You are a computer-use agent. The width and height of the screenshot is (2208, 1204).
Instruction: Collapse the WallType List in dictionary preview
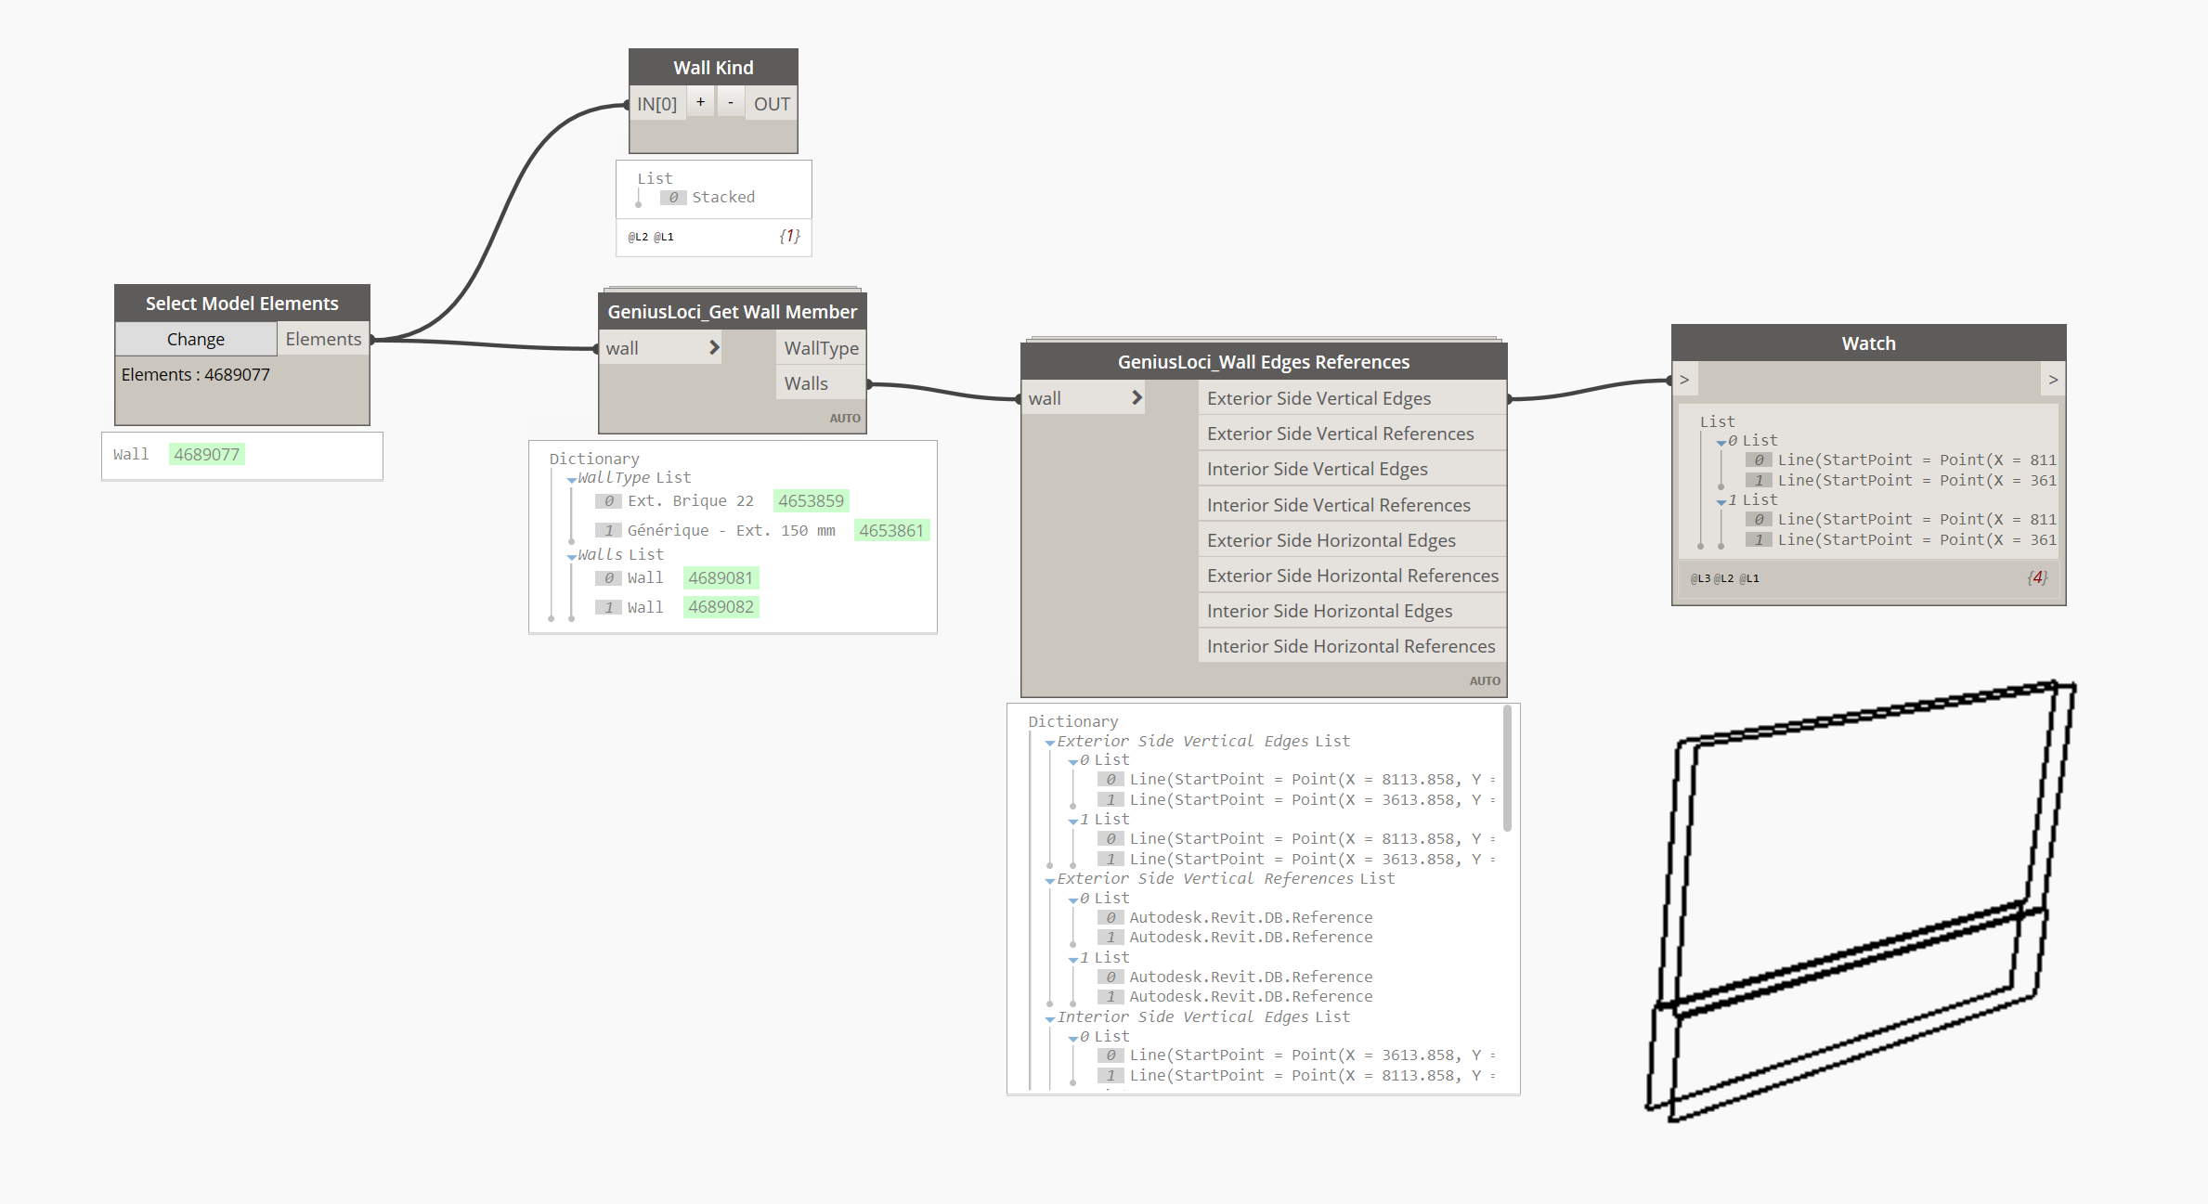(571, 480)
